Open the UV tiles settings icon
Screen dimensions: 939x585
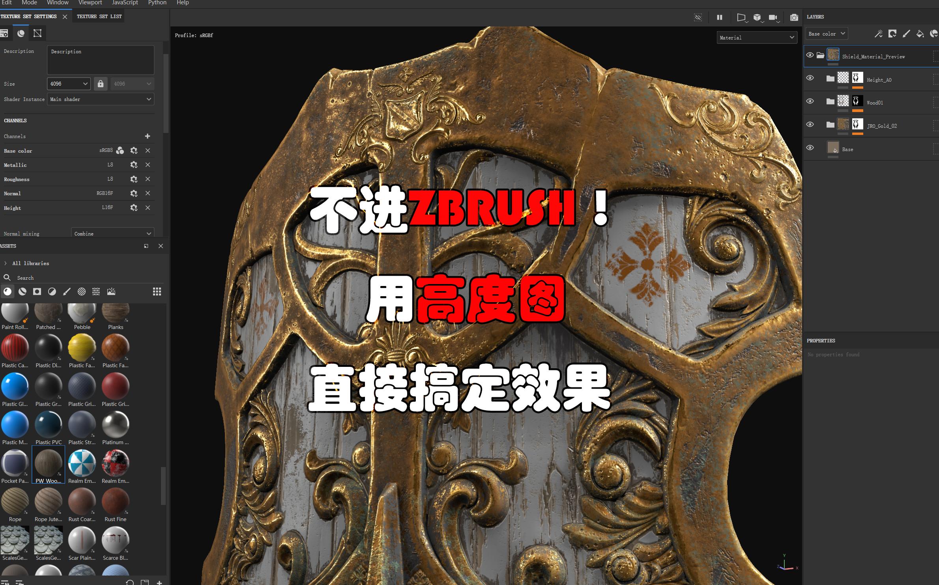point(37,34)
